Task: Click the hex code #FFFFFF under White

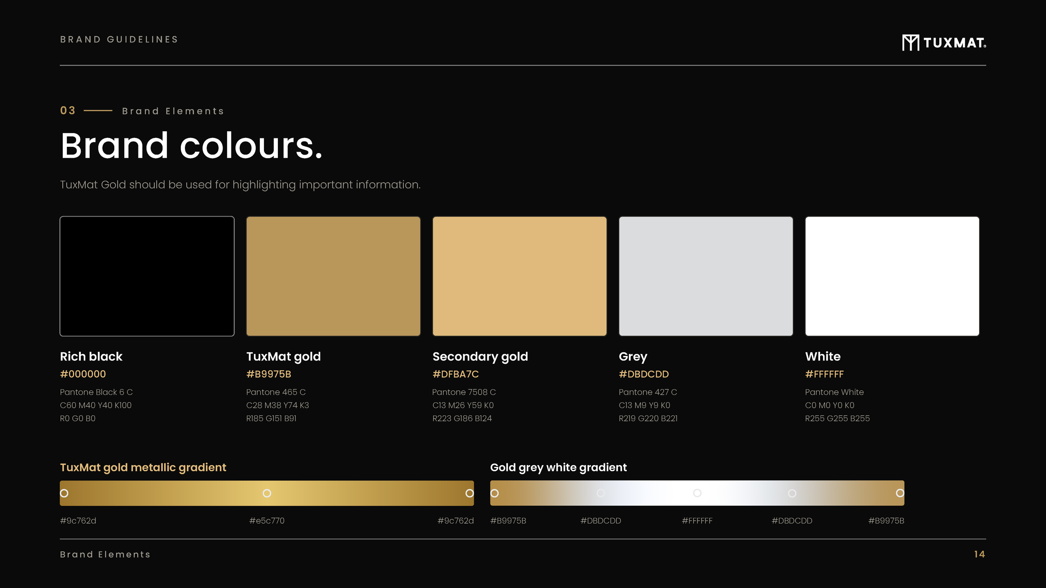Action: [824, 374]
